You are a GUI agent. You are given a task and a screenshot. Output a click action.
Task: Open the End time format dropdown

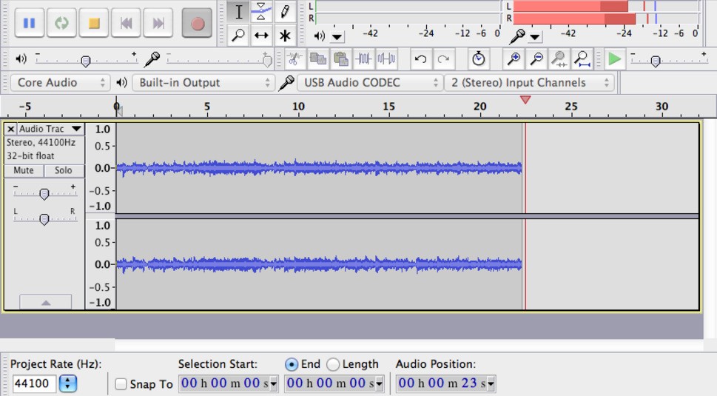click(x=379, y=383)
